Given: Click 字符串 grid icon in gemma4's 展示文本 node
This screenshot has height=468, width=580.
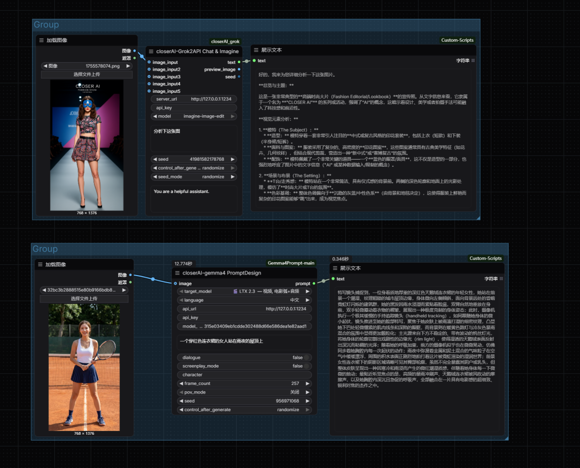Looking at the screenshot, I should [501, 279].
